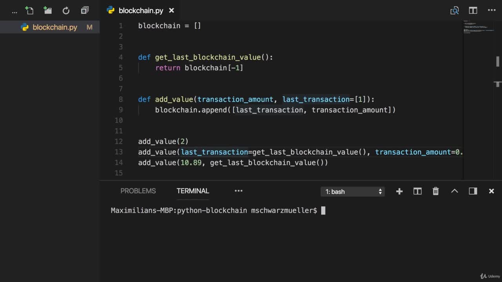502x282 pixels.
Task: Close the blockchain.py editor tab
Action: [x=171, y=11]
